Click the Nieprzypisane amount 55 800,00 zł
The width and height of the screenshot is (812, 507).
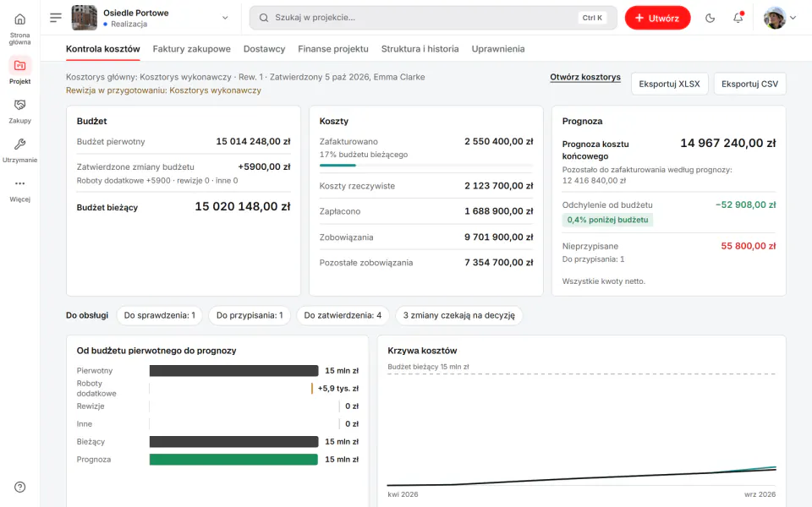[x=749, y=246]
